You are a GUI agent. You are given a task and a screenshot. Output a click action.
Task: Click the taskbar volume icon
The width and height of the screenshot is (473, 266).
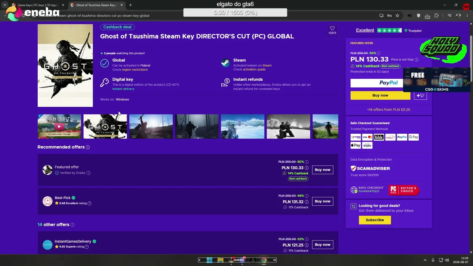coord(447,260)
